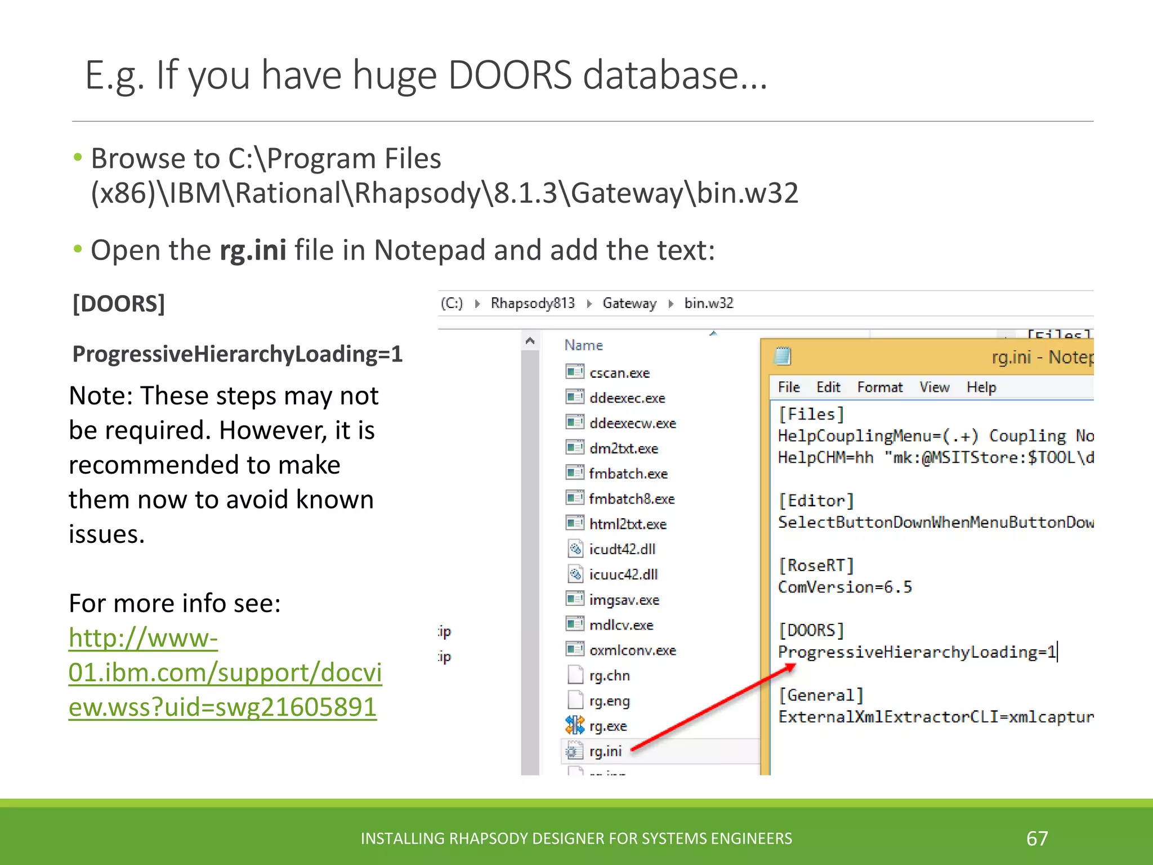The height and width of the screenshot is (865, 1153).
Task: Click the Rhapsody813 breadcrumb segment
Action: click(x=533, y=304)
